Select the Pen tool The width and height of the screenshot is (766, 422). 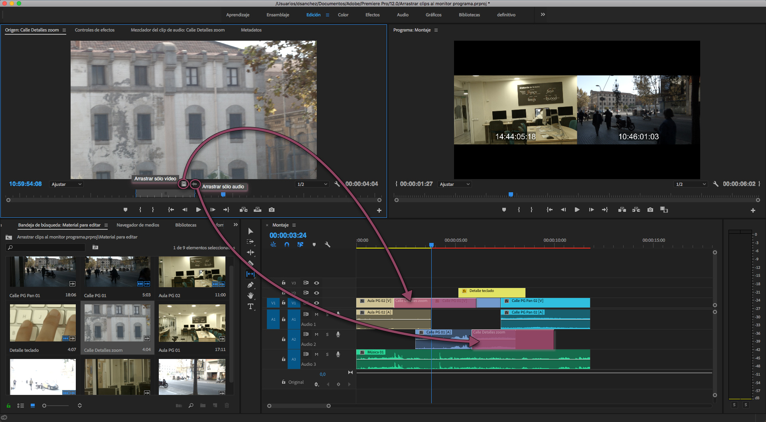(251, 285)
